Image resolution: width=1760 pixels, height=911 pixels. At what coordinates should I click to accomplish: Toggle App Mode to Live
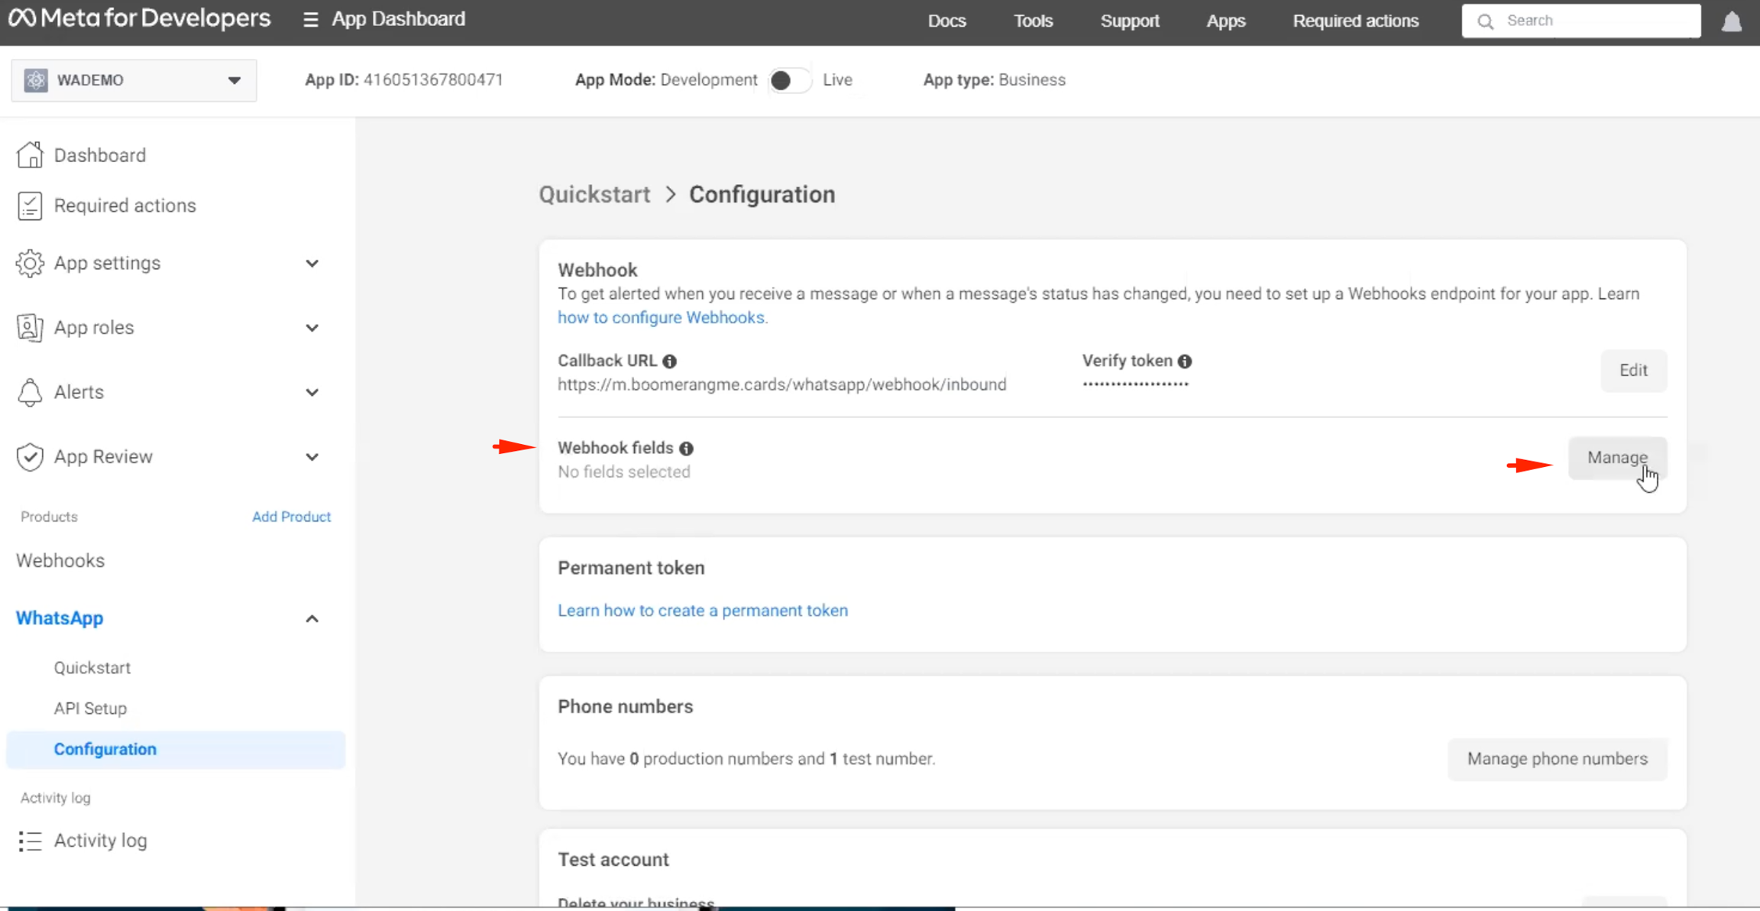click(x=789, y=80)
